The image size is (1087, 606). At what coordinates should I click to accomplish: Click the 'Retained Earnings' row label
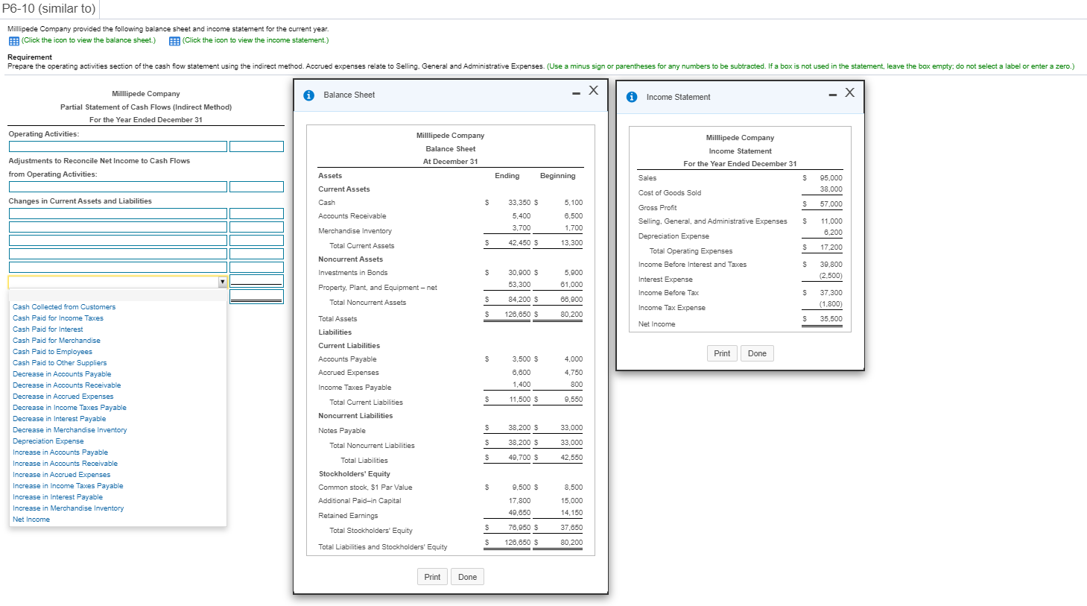(x=348, y=516)
